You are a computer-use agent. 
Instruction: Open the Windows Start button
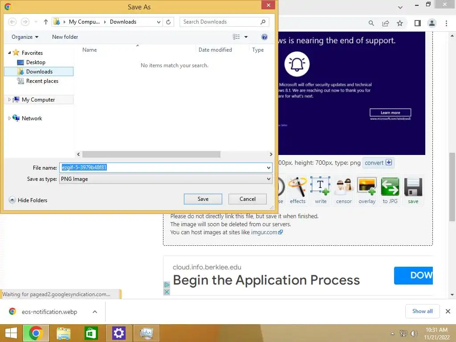(11, 333)
